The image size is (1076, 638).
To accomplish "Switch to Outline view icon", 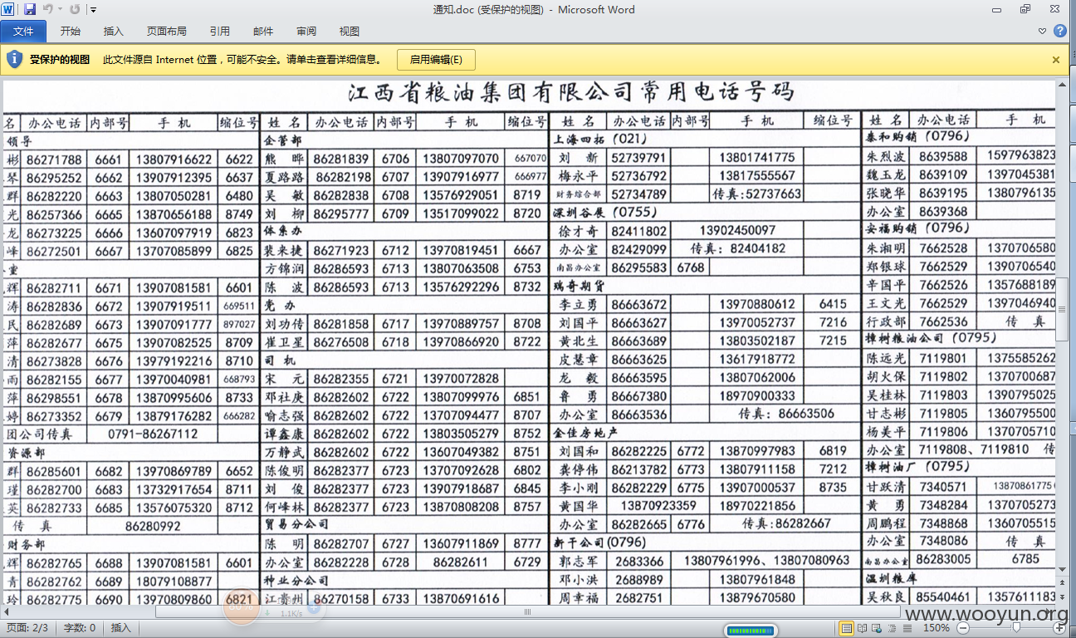I will [x=893, y=628].
